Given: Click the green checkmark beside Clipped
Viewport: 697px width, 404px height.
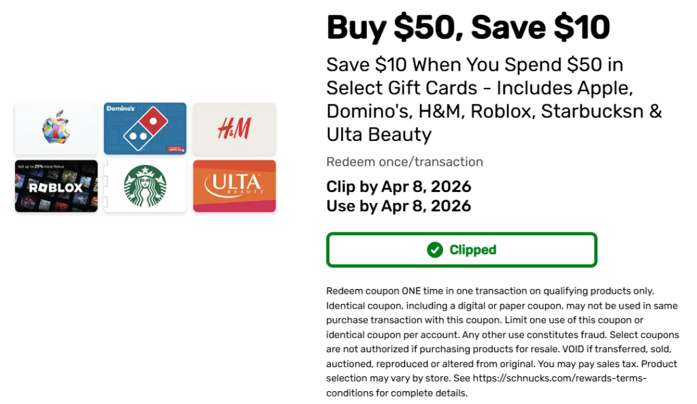Looking at the screenshot, I should click(435, 250).
